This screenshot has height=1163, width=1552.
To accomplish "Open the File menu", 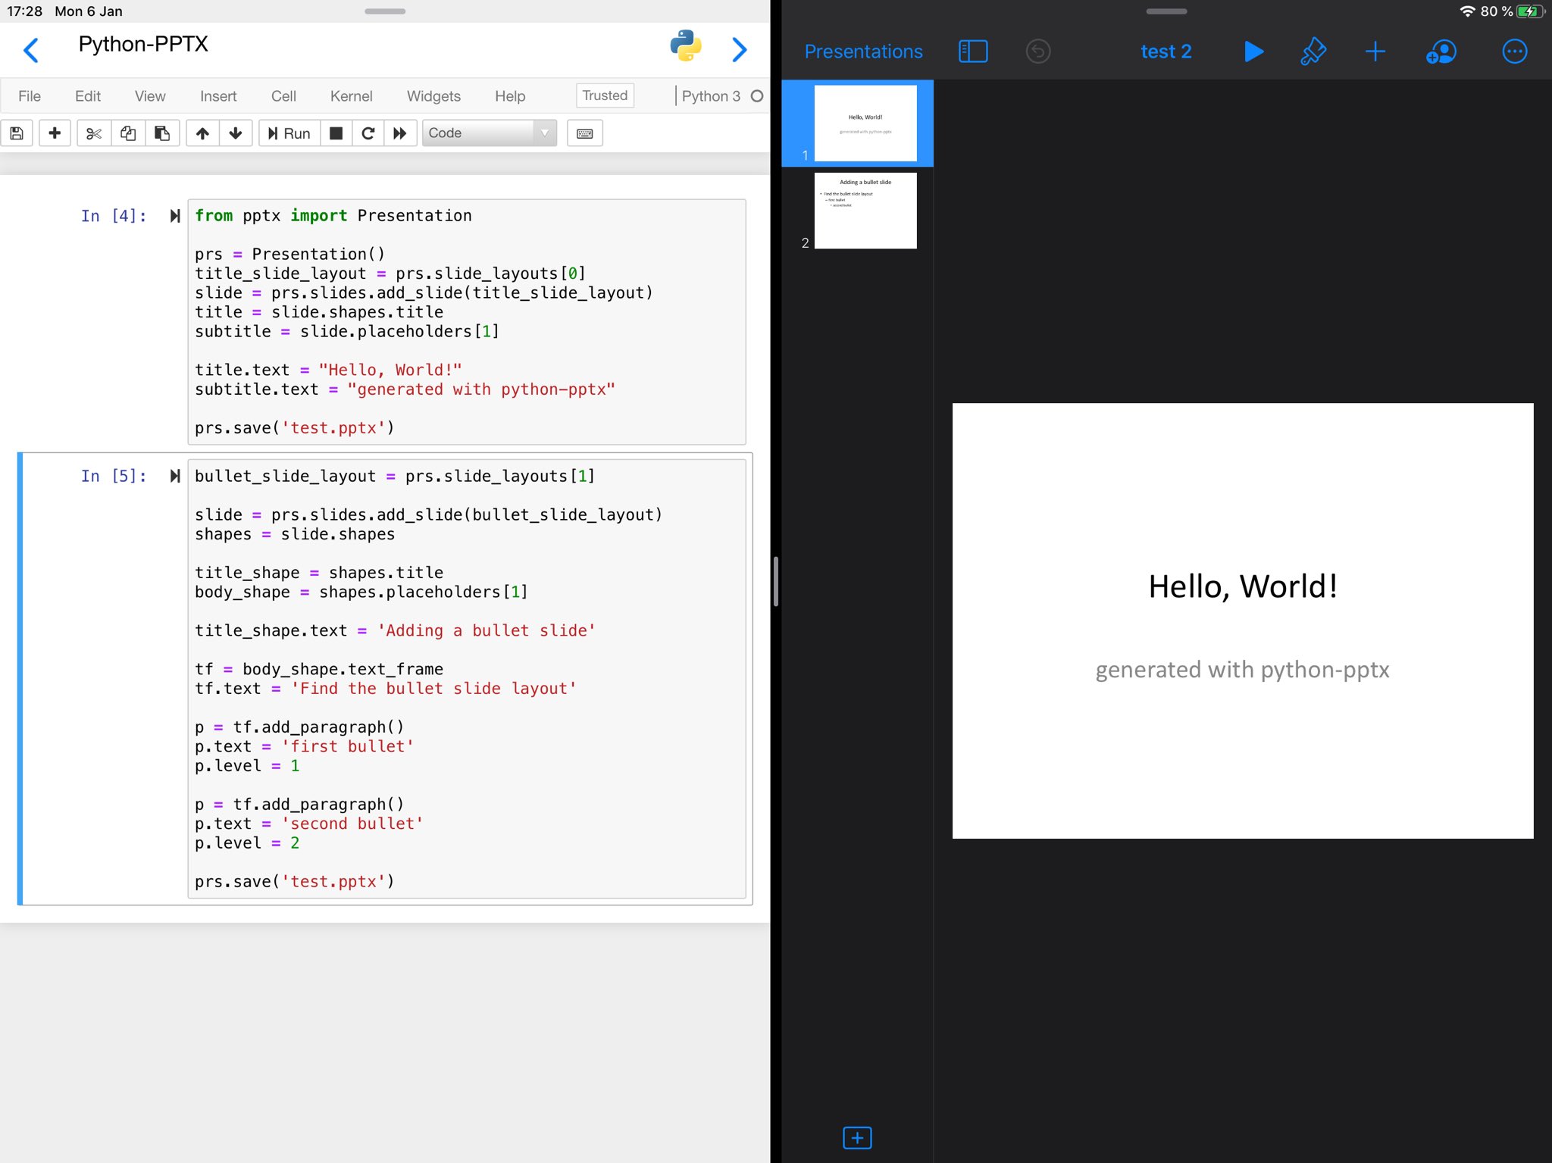I will [x=30, y=96].
